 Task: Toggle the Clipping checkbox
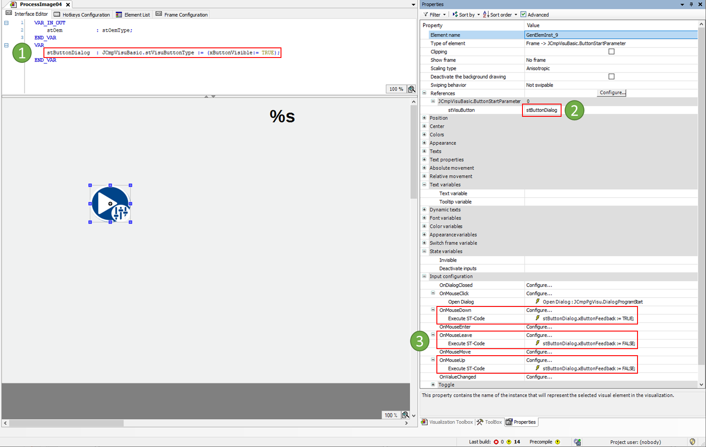611,51
